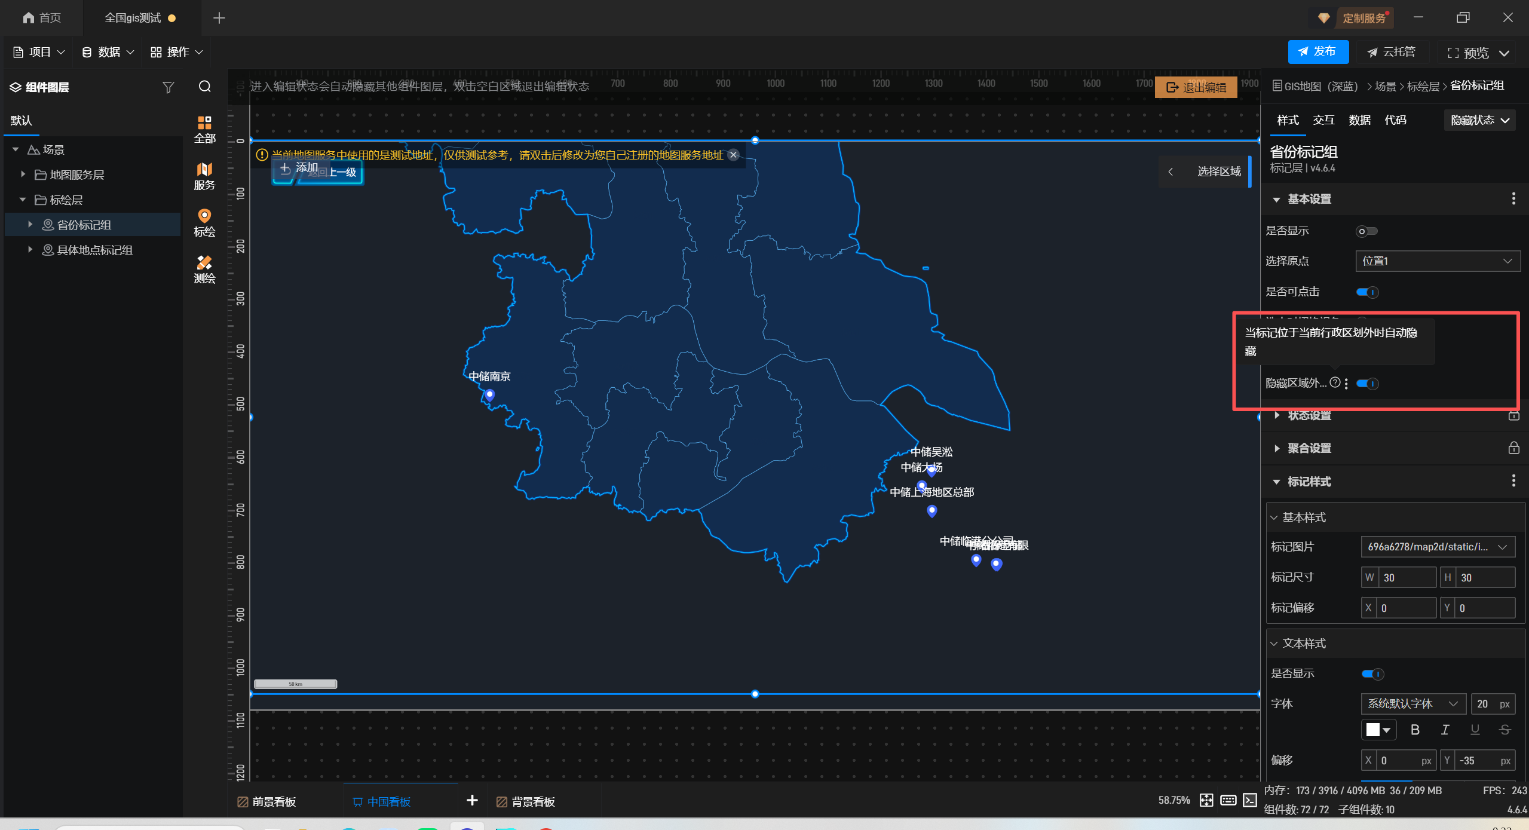1529x830 pixels.
Task: Open the 标绘 marker tool in sidebar
Action: tap(204, 222)
